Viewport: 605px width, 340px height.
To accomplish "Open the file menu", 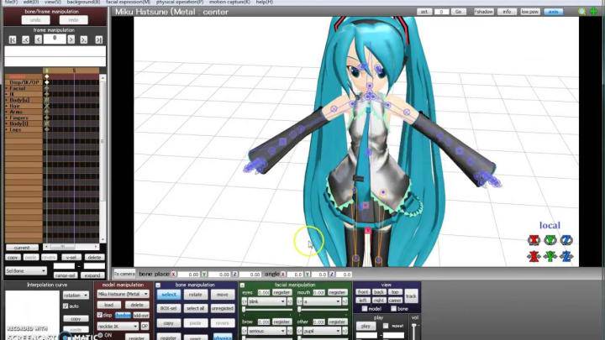I will pyautogui.click(x=11, y=2).
